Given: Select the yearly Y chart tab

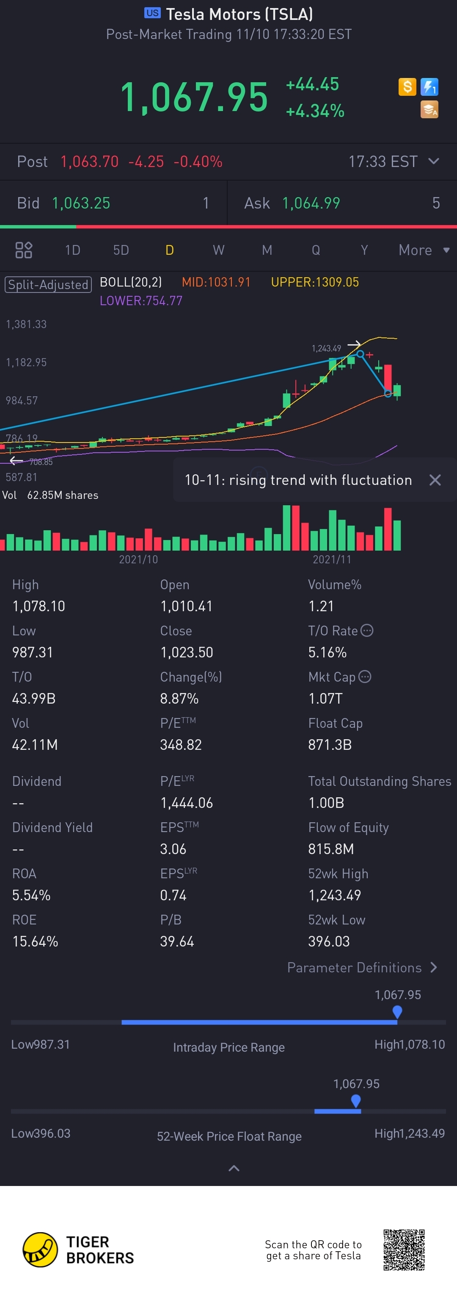Looking at the screenshot, I should coord(364,250).
